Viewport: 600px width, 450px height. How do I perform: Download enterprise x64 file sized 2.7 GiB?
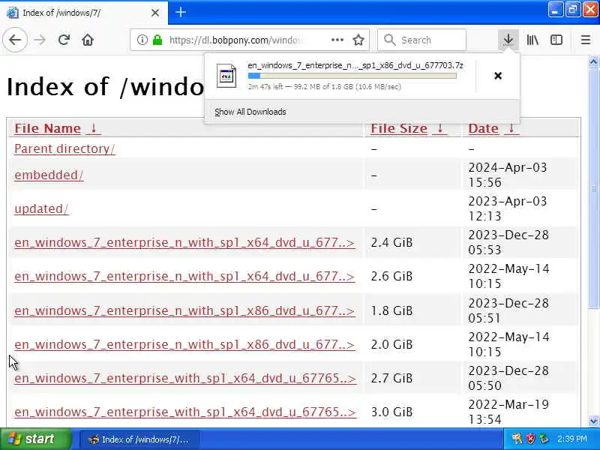[x=185, y=378]
